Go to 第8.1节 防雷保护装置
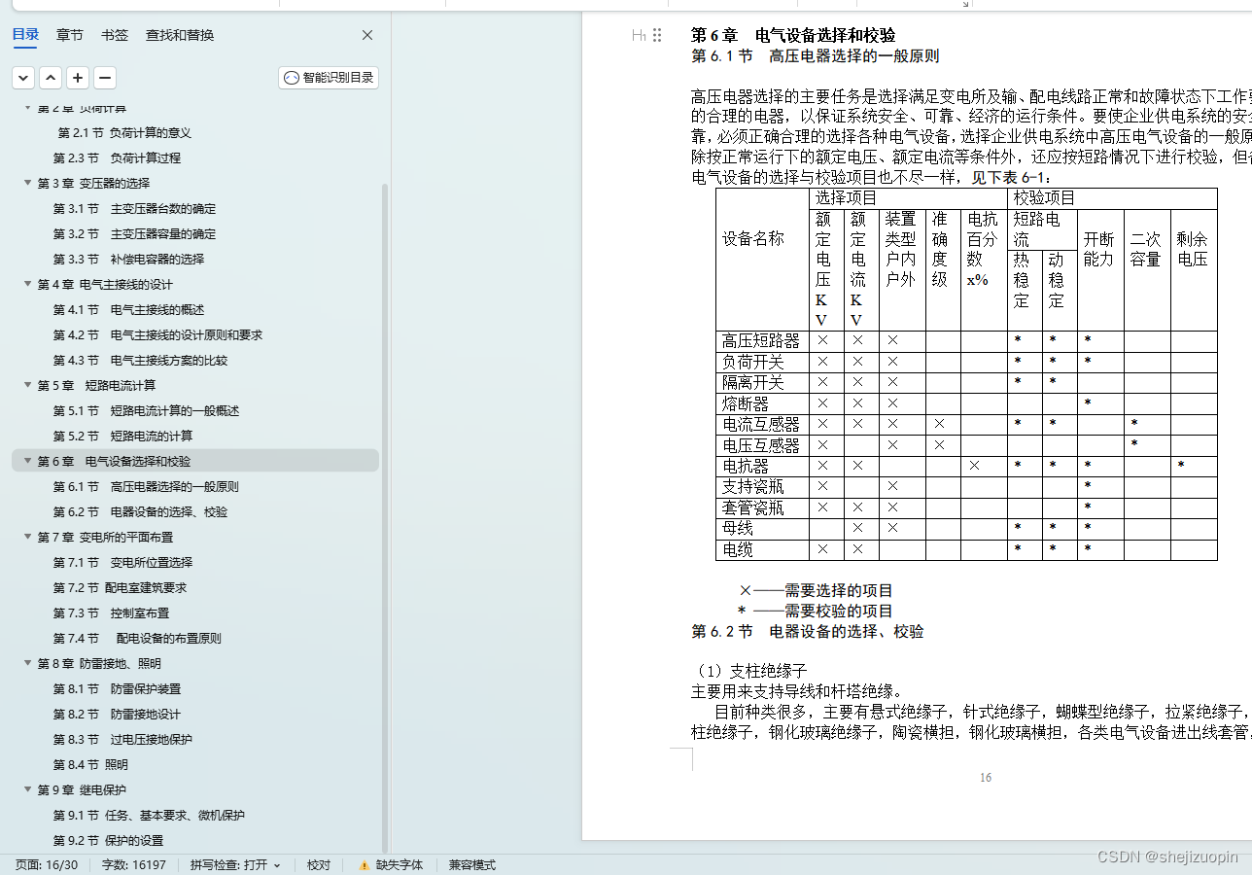This screenshot has height=875, width=1252. tap(117, 688)
